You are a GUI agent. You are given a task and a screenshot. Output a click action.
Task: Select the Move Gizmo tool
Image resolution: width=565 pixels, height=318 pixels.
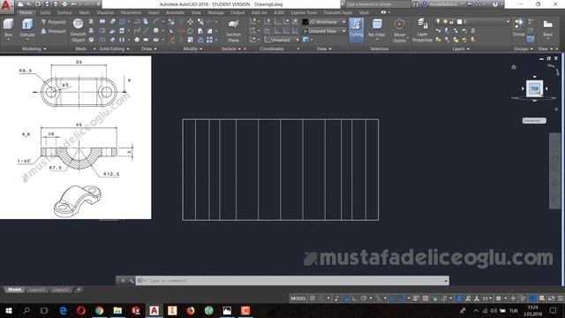click(399, 31)
